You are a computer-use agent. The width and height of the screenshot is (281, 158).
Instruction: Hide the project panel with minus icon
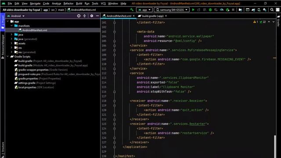97,16
